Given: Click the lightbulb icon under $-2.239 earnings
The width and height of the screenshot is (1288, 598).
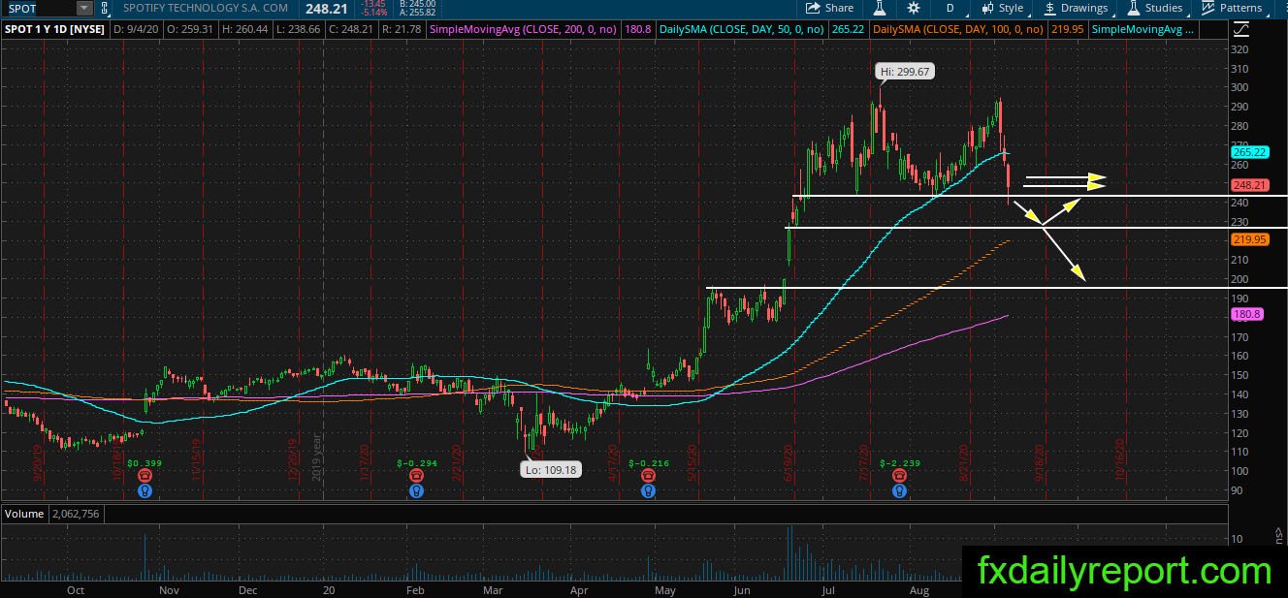Looking at the screenshot, I should (900, 490).
